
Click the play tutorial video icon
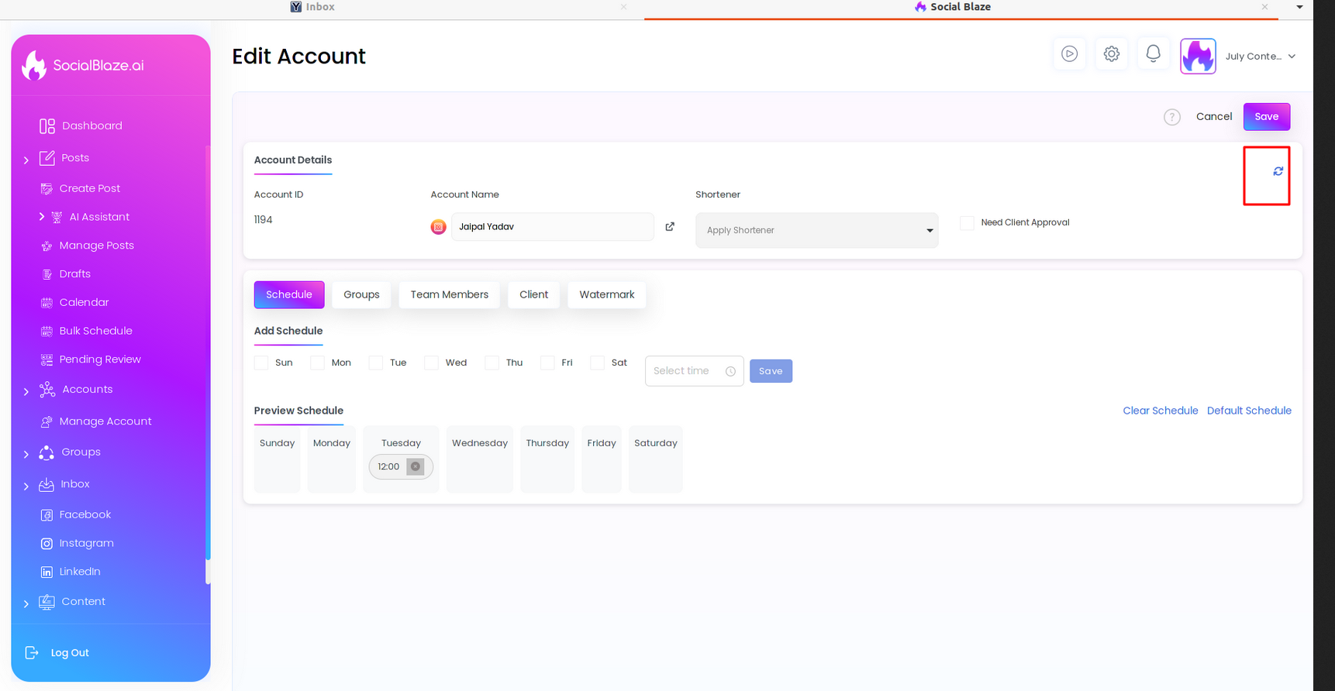pyautogui.click(x=1069, y=53)
